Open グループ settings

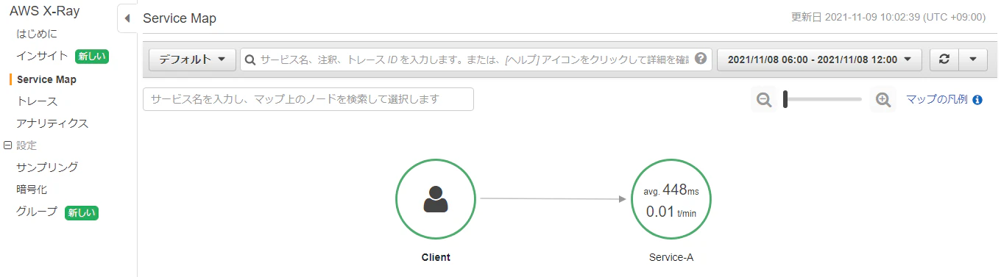click(x=37, y=212)
